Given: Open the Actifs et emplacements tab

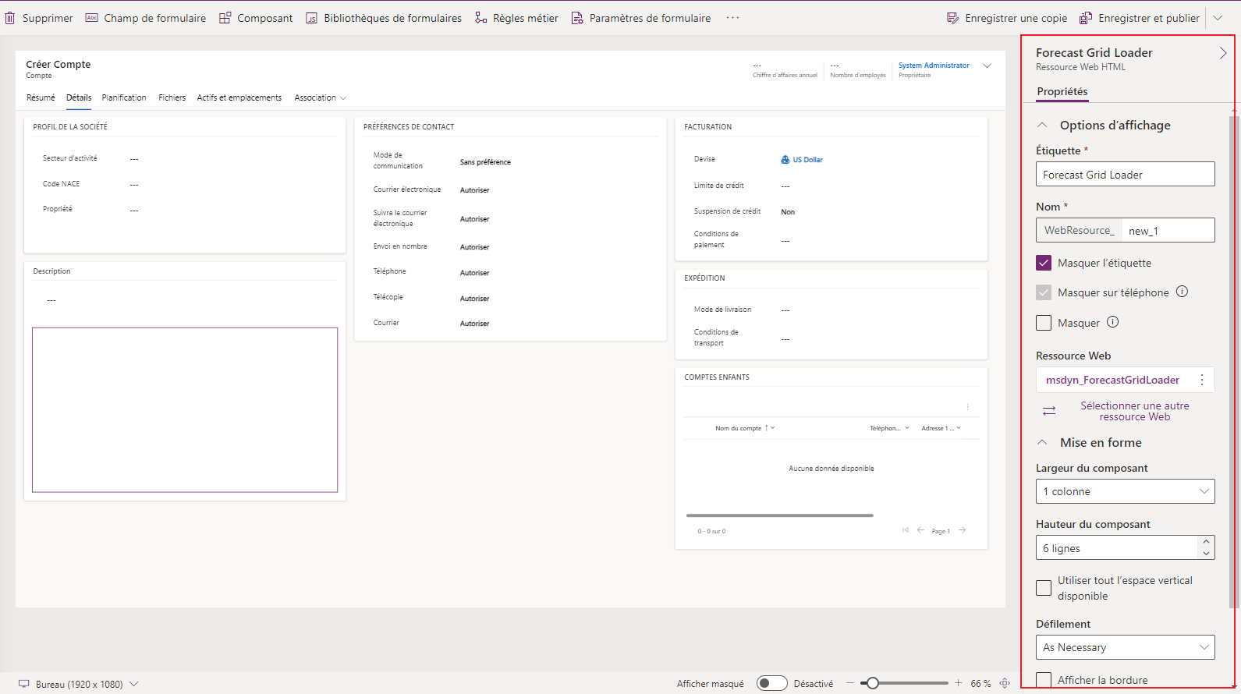Looking at the screenshot, I should click(x=239, y=97).
